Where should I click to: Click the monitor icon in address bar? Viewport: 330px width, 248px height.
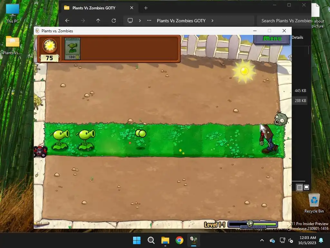(130, 21)
